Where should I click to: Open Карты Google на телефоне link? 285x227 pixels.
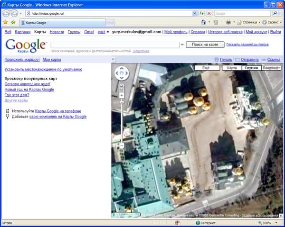click(x=58, y=111)
